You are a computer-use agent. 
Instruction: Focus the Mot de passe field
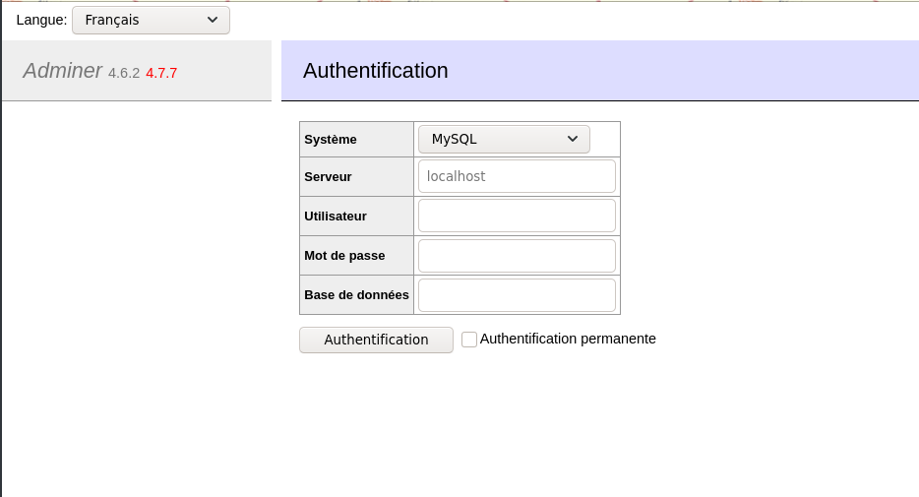[x=517, y=256]
